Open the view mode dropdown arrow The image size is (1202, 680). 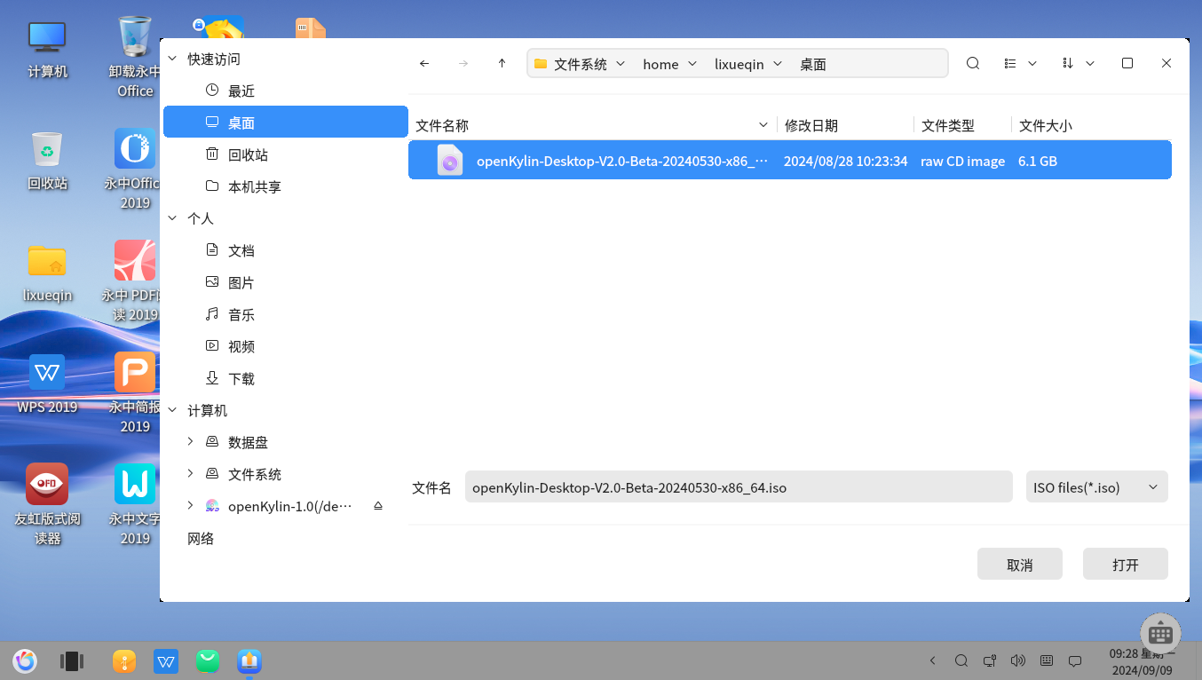pyautogui.click(x=1032, y=64)
